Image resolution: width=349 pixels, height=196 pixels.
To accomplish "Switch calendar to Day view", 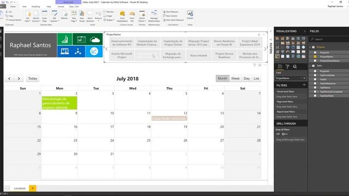I will pos(246,78).
